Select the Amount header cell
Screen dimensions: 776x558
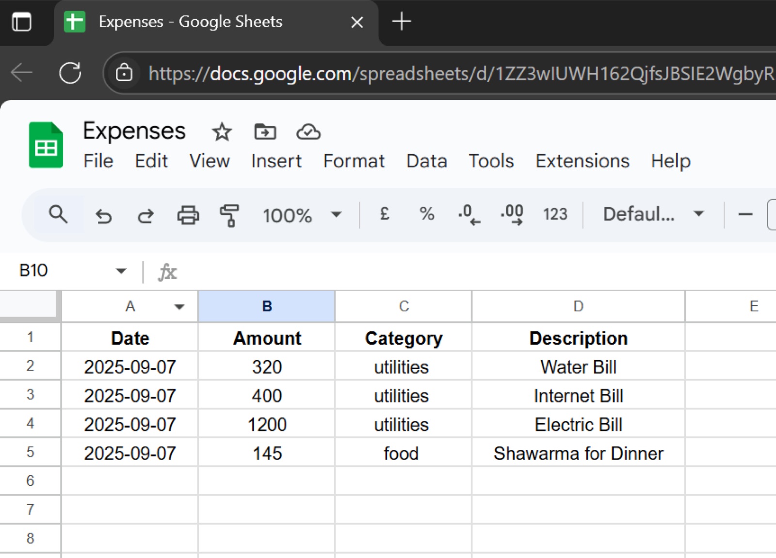pyautogui.click(x=267, y=337)
